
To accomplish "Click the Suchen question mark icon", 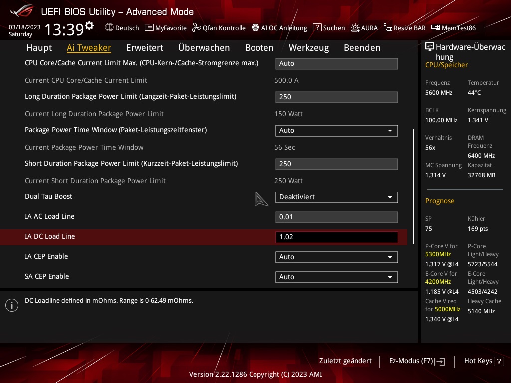I will click(317, 28).
